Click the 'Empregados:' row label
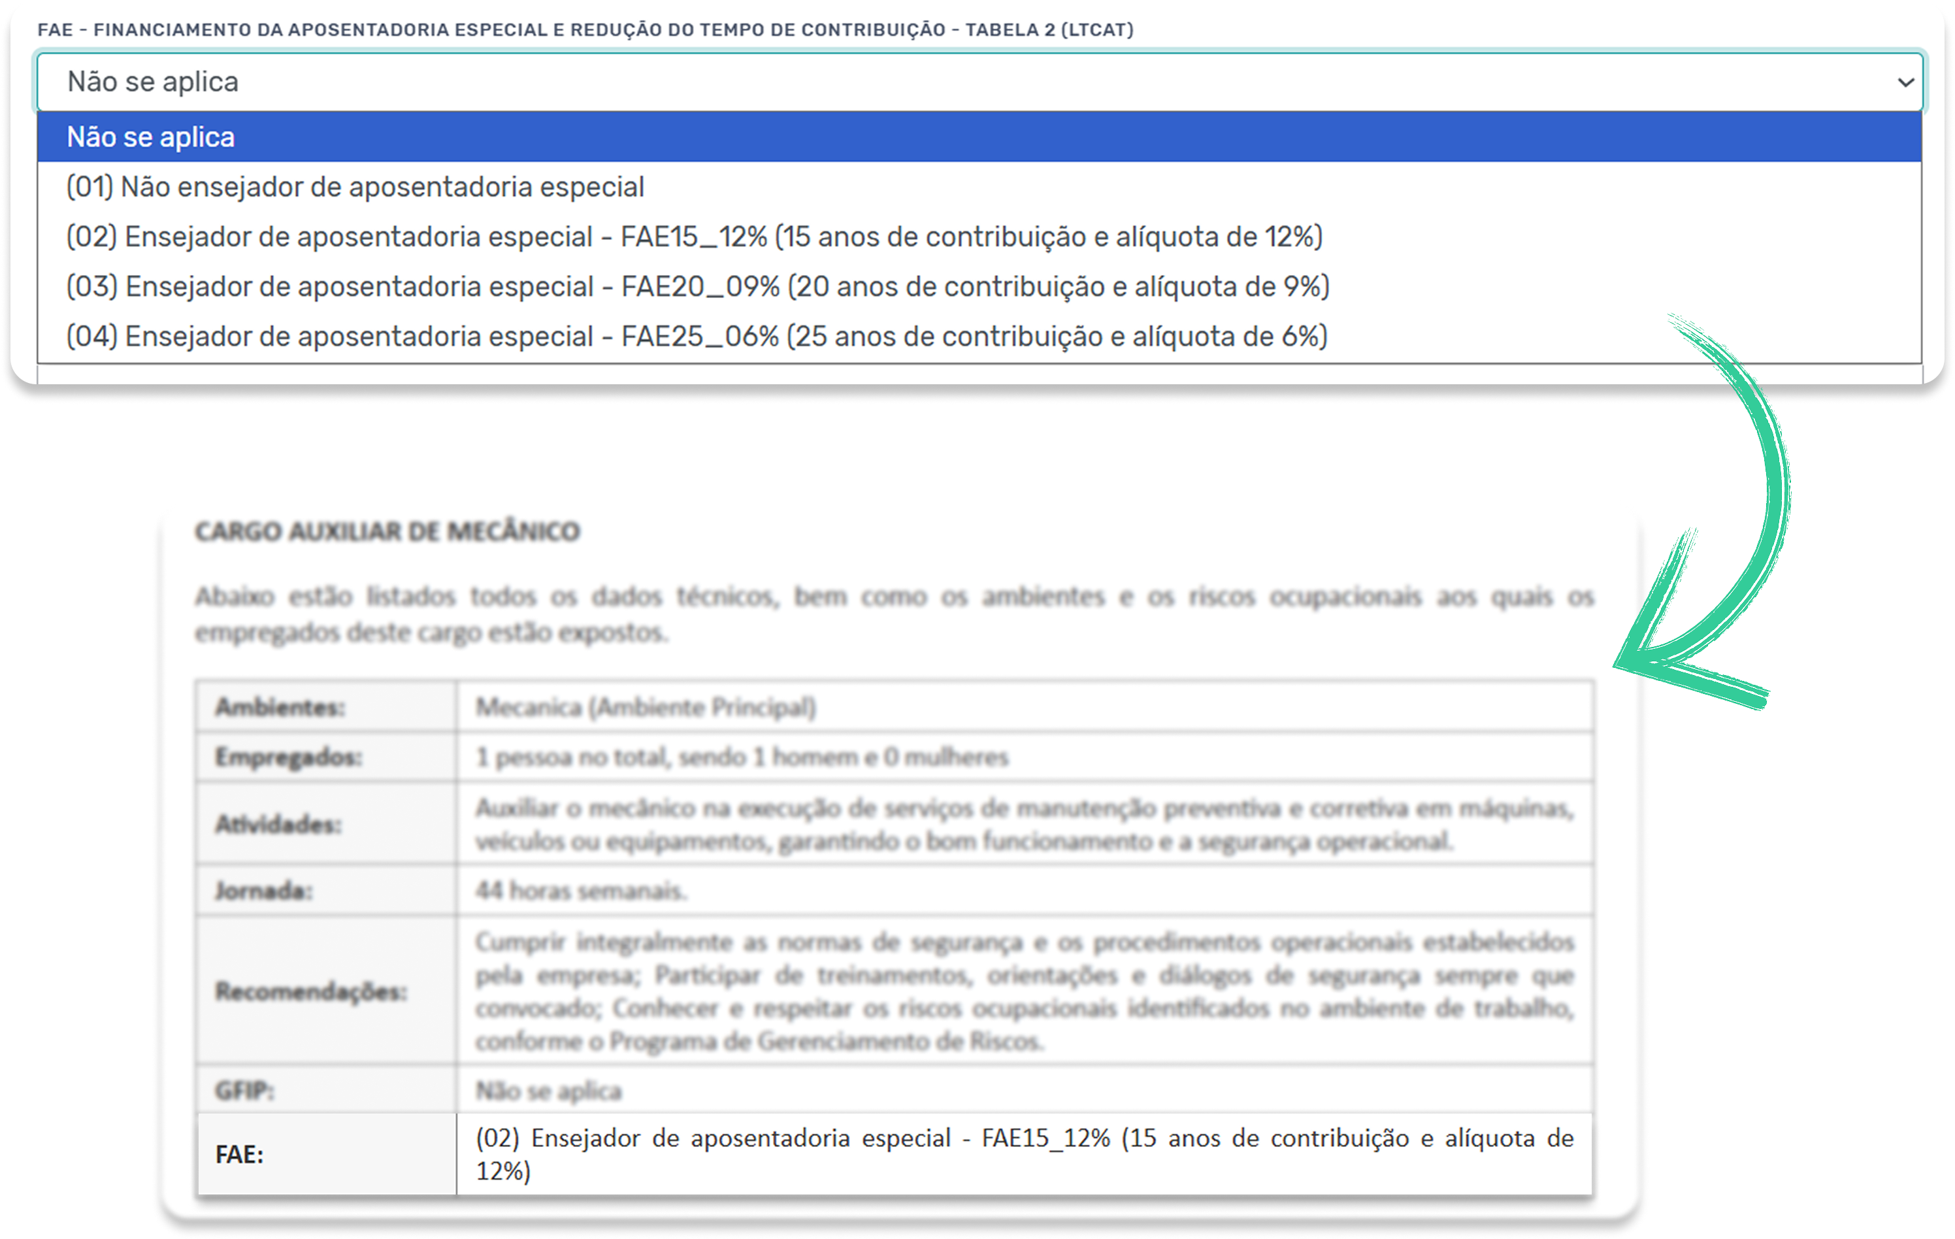The width and height of the screenshot is (1955, 1239). (x=288, y=757)
